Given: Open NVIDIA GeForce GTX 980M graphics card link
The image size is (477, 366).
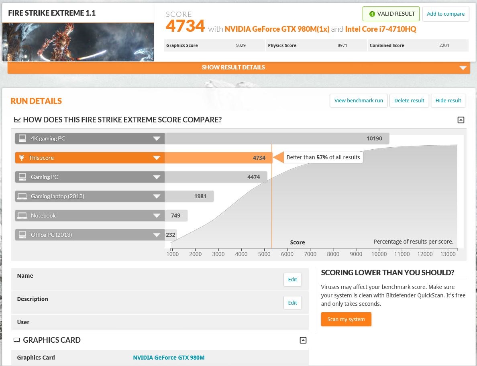Looking at the screenshot, I should pyautogui.click(x=169, y=358).
